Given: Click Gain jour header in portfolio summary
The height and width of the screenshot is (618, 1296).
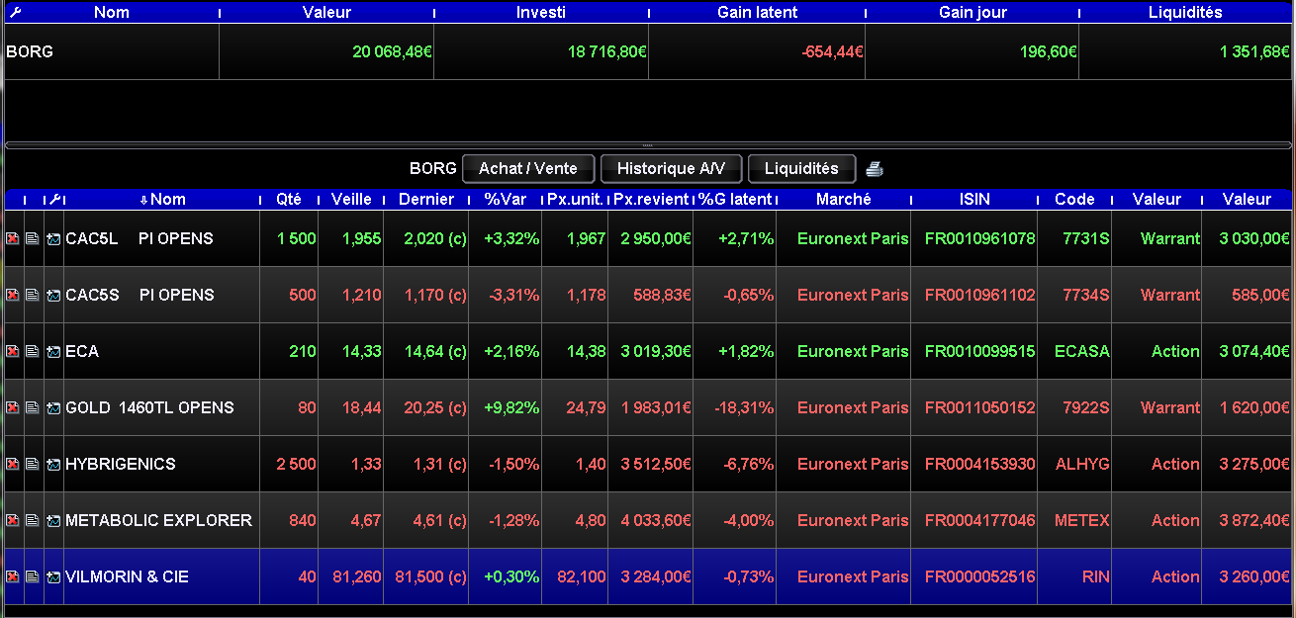Looking at the screenshot, I should tap(972, 13).
